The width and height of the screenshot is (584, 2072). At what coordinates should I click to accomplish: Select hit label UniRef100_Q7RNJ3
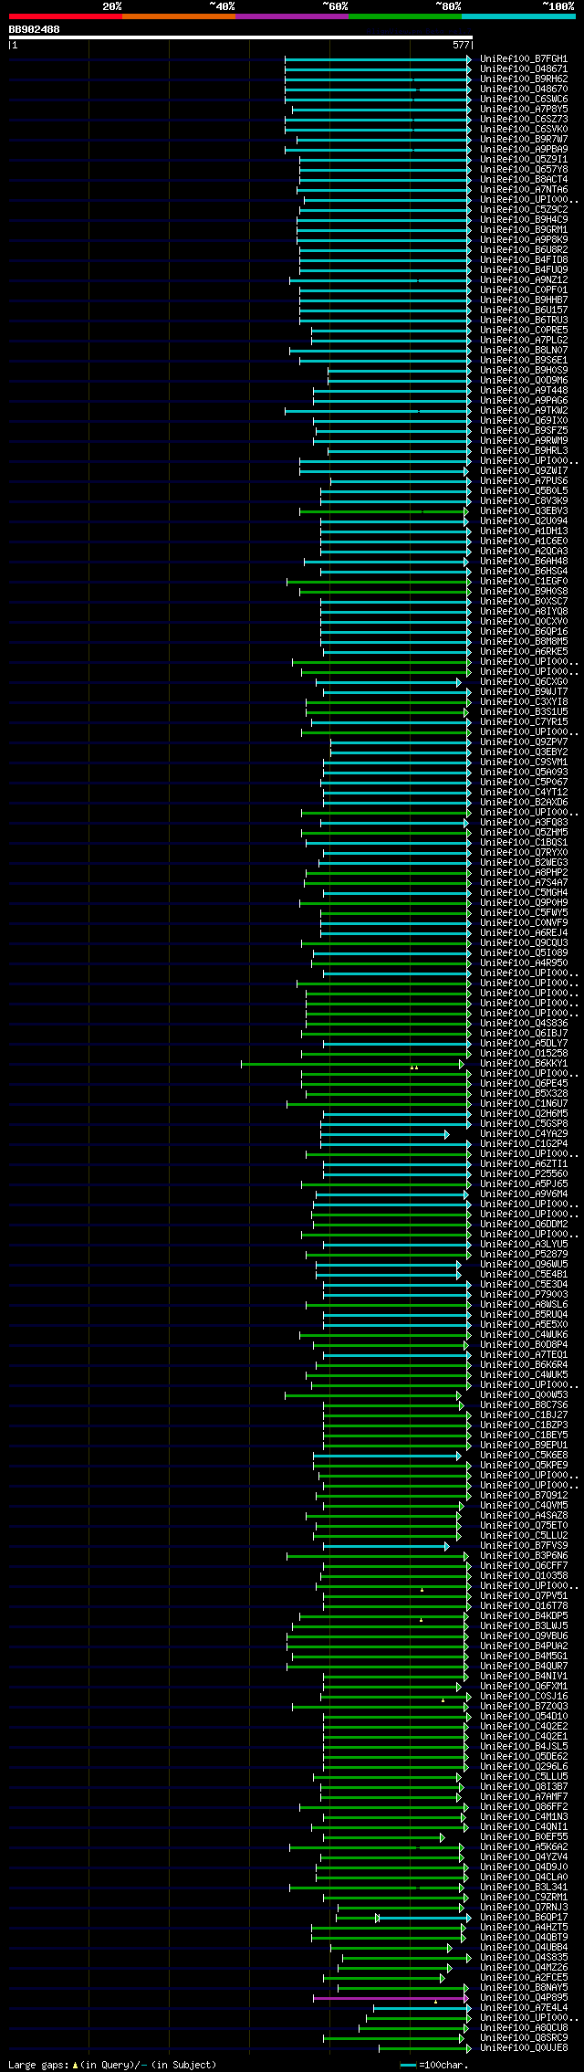pyautogui.click(x=524, y=1907)
